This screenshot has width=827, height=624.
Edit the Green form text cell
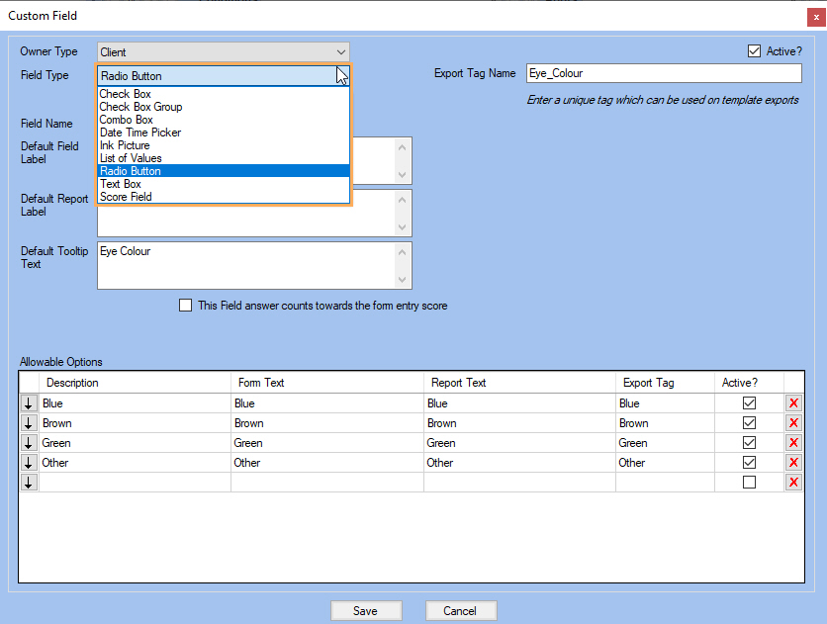point(327,443)
